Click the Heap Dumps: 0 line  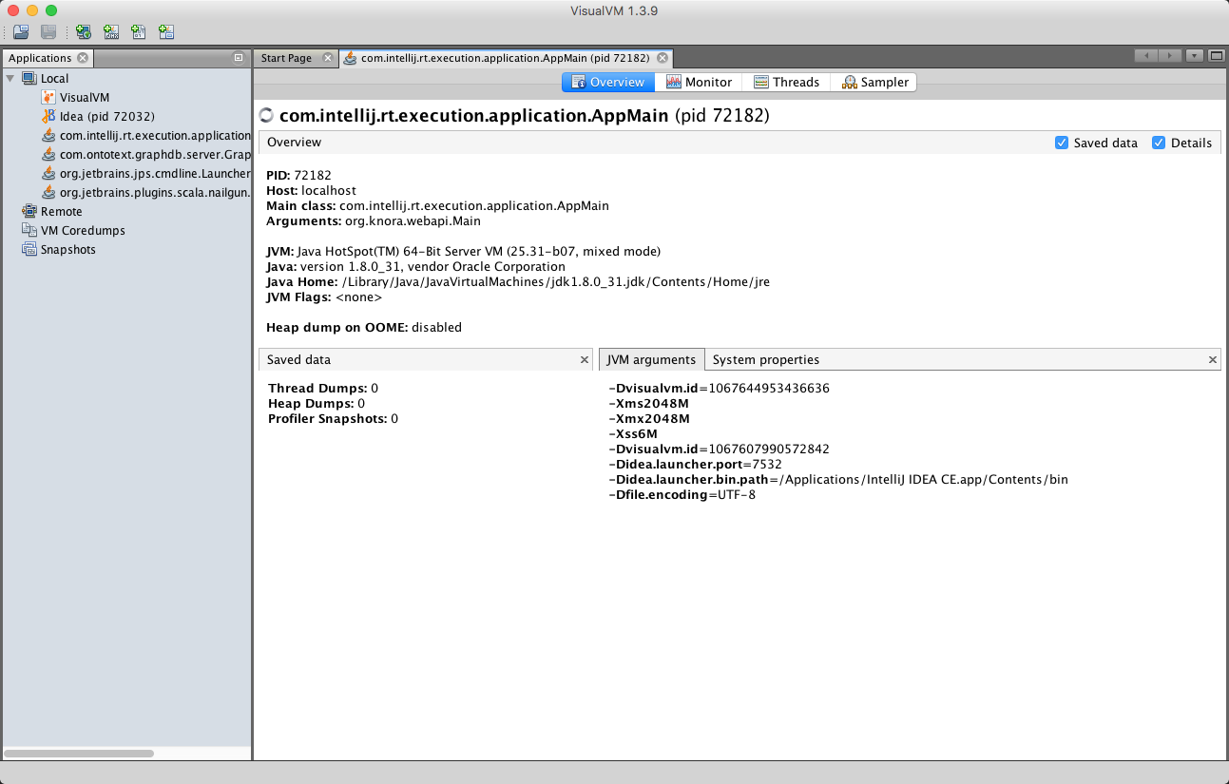[317, 403]
